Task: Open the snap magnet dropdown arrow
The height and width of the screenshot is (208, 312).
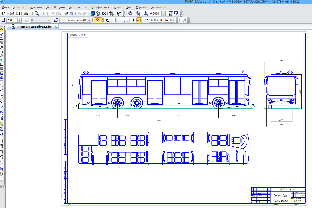Action: click(101, 20)
